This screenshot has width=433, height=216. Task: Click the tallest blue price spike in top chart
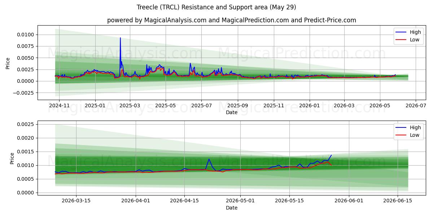[x=120, y=38]
